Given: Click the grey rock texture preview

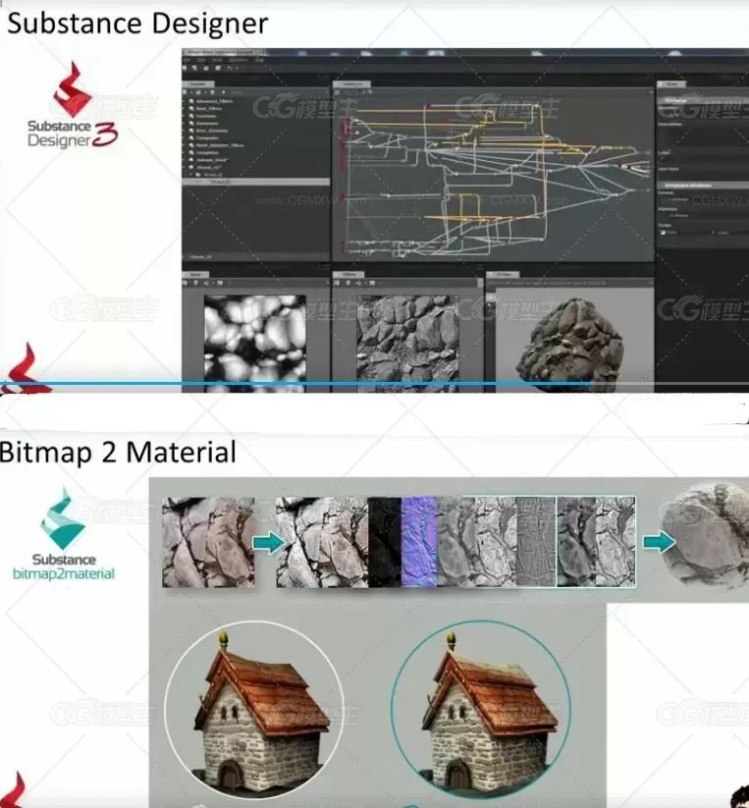Looking at the screenshot, I should click(x=407, y=343).
